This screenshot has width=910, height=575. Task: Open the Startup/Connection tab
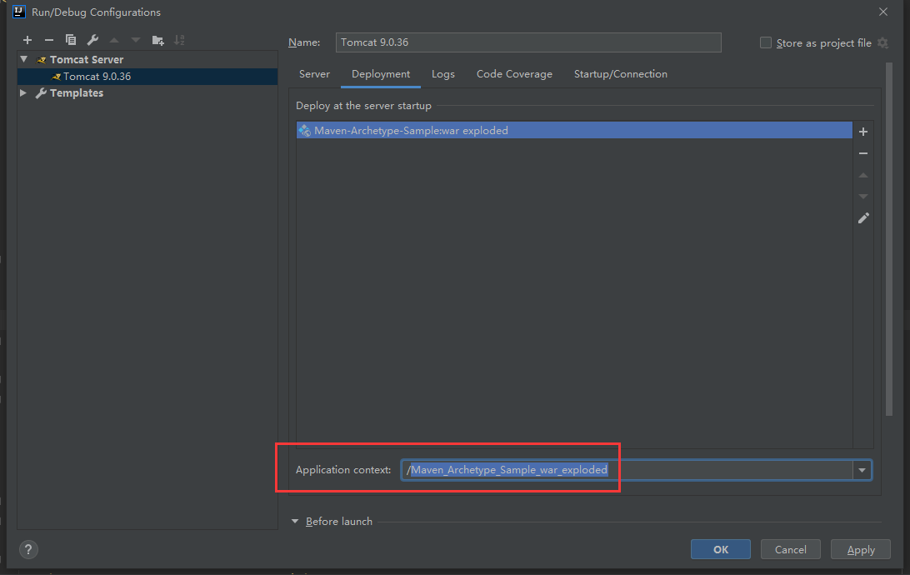pyautogui.click(x=620, y=74)
